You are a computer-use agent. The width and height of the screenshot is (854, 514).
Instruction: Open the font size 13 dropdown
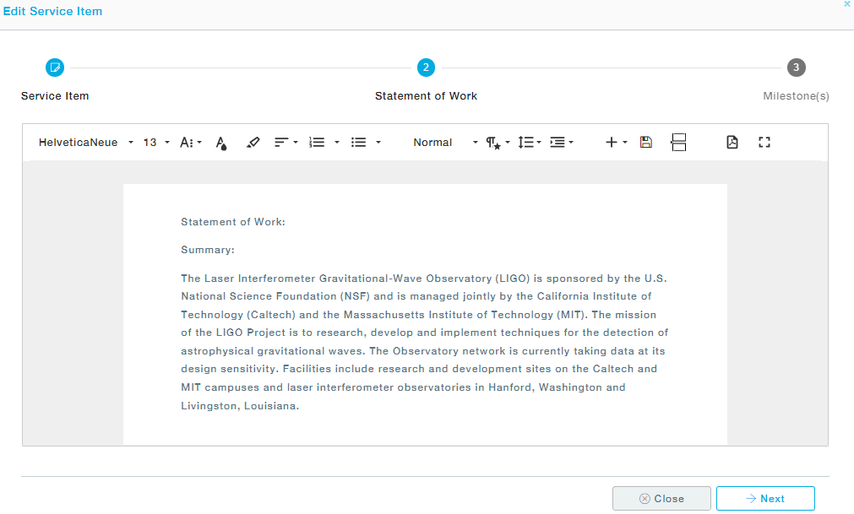point(156,143)
